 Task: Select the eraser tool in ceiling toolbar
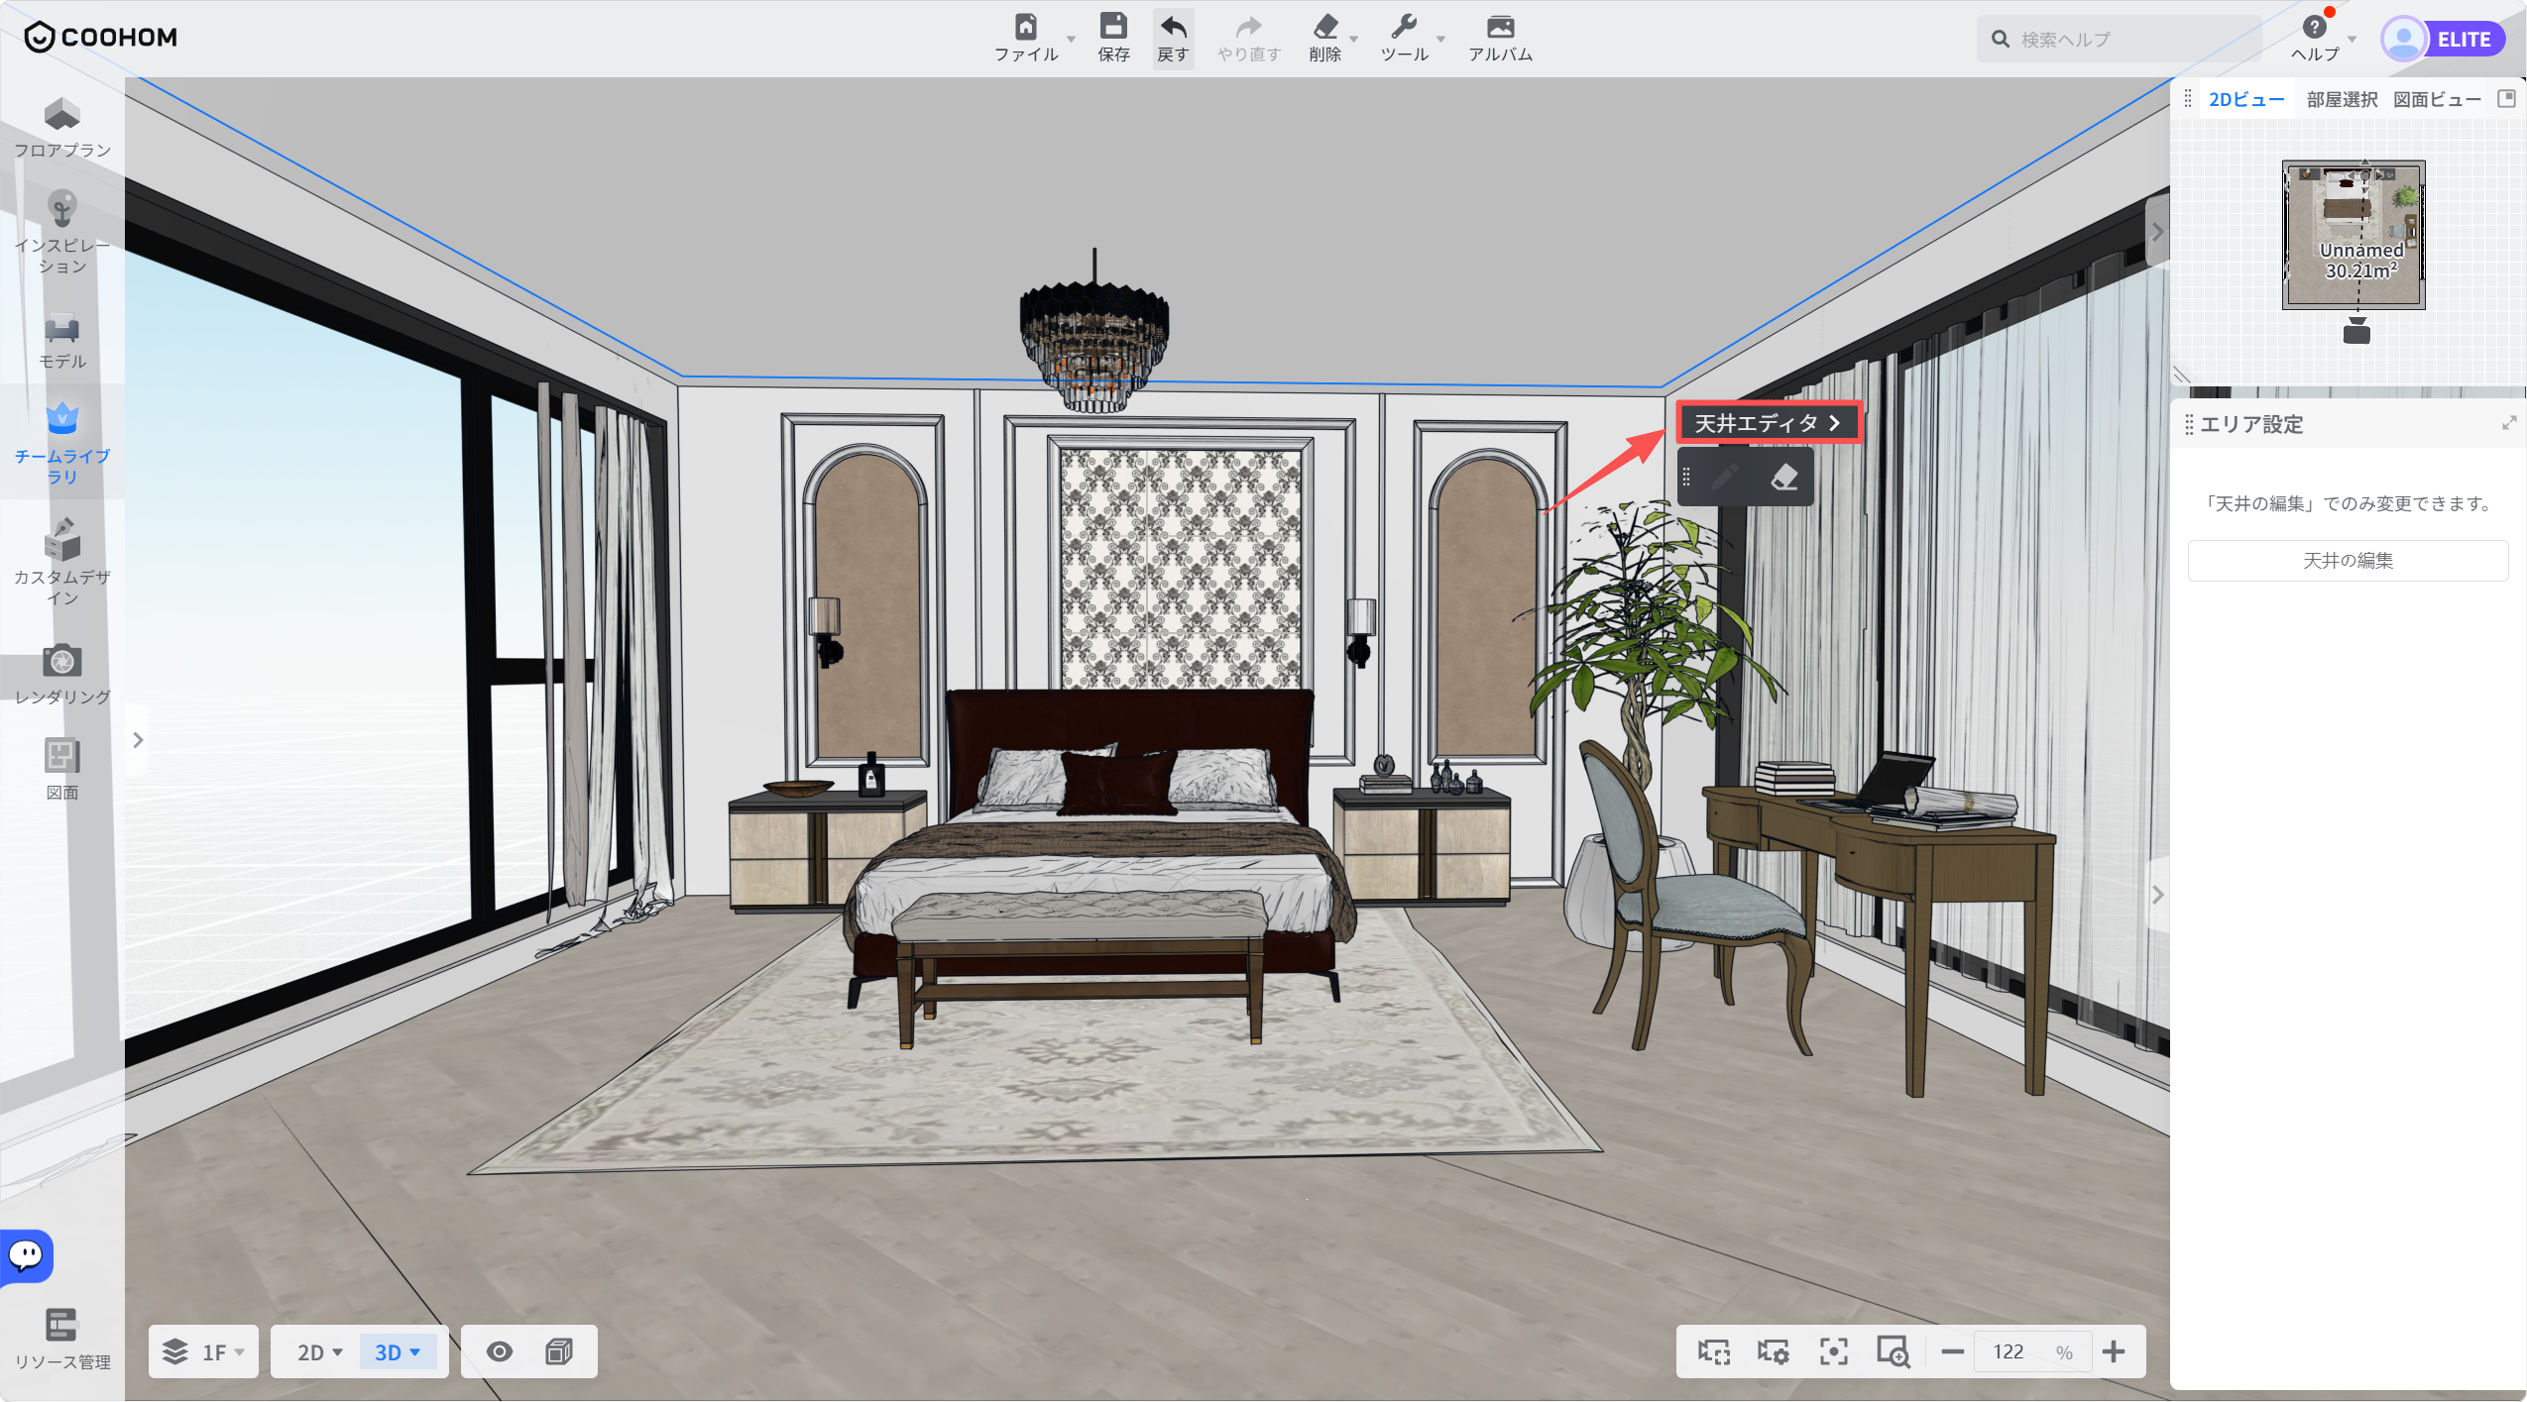click(1783, 478)
